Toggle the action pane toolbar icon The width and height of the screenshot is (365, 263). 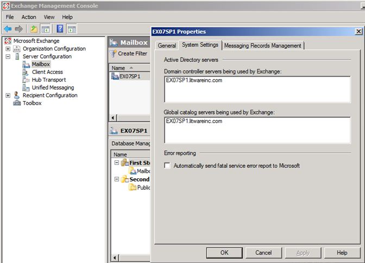72,29
